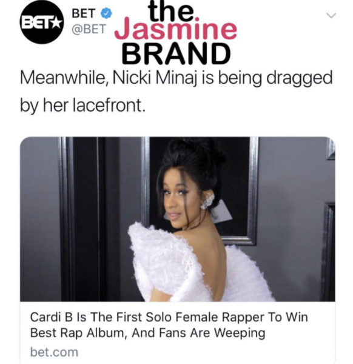
Task: Click the star in the BET logo
Action: [56, 23]
